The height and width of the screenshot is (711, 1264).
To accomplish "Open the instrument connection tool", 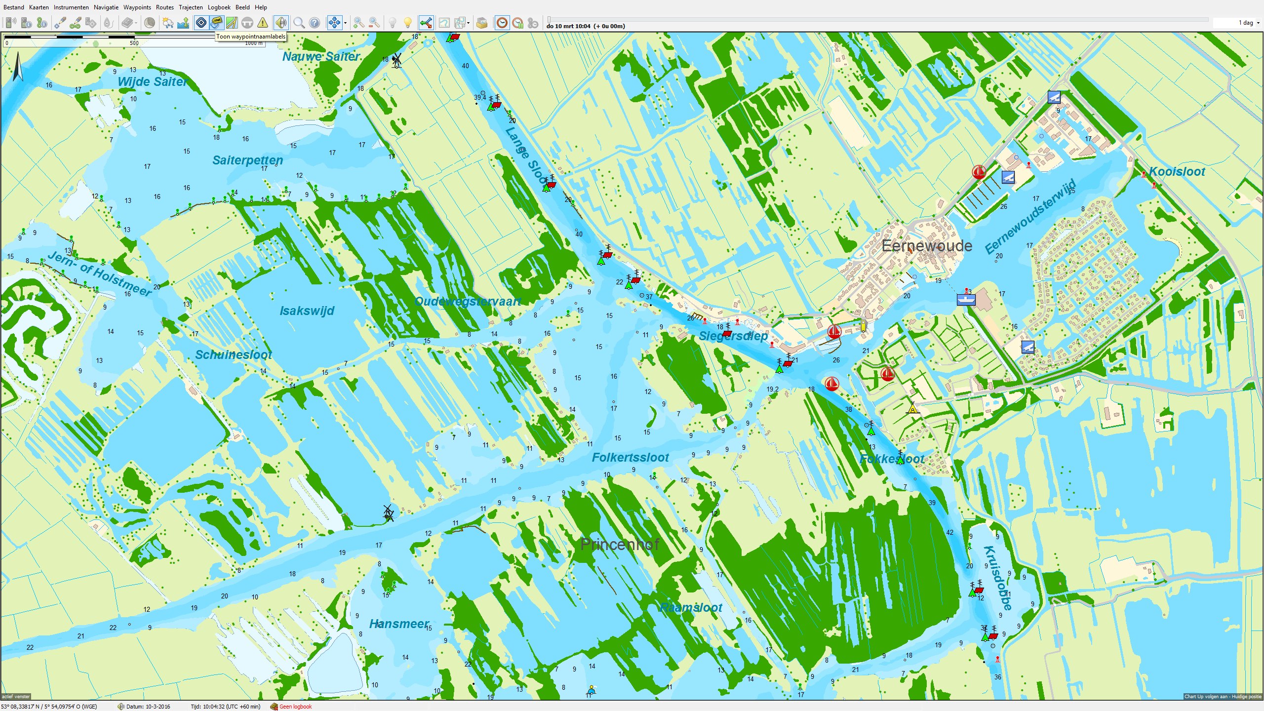I will pyautogui.click(x=11, y=23).
